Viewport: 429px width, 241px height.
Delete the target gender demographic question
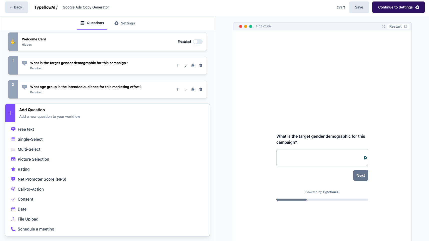click(x=201, y=65)
